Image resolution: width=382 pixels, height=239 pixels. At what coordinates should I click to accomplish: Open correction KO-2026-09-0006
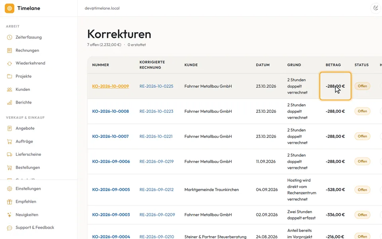pyautogui.click(x=111, y=161)
